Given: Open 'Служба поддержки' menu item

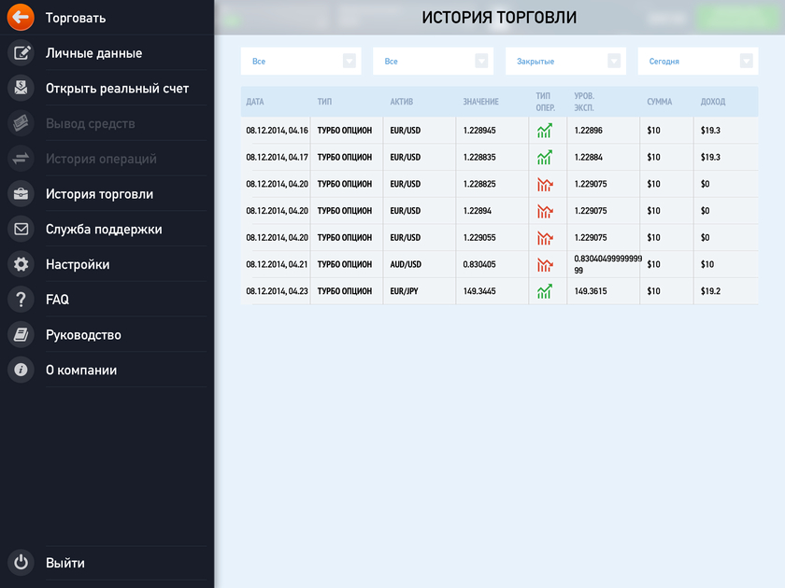Looking at the screenshot, I should pyautogui.click(x=104, y=229).
